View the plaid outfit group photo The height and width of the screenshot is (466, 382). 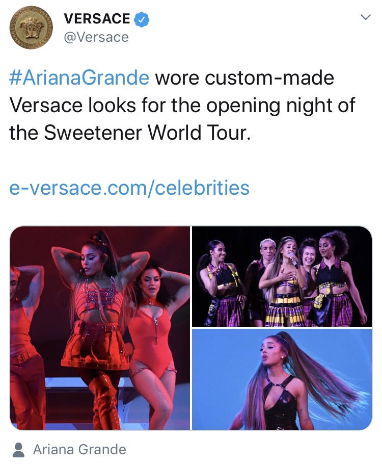click(282, 276)
